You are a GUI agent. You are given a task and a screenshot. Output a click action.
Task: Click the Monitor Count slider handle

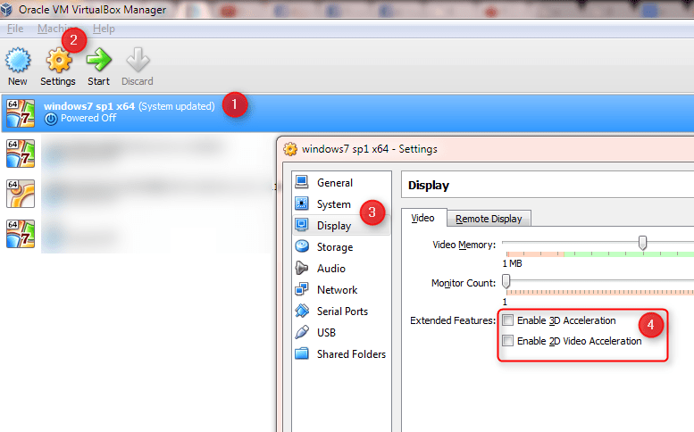click(506, 281)
